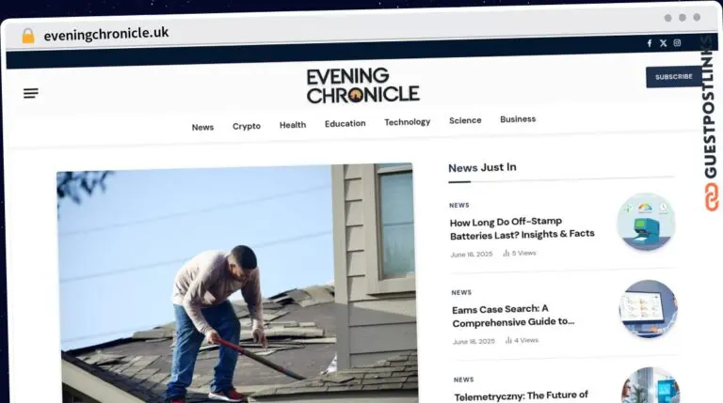This screenshot has height=403, width=723.
Task: Click the Telemetryczny article thumbnail
Action: 651,385
